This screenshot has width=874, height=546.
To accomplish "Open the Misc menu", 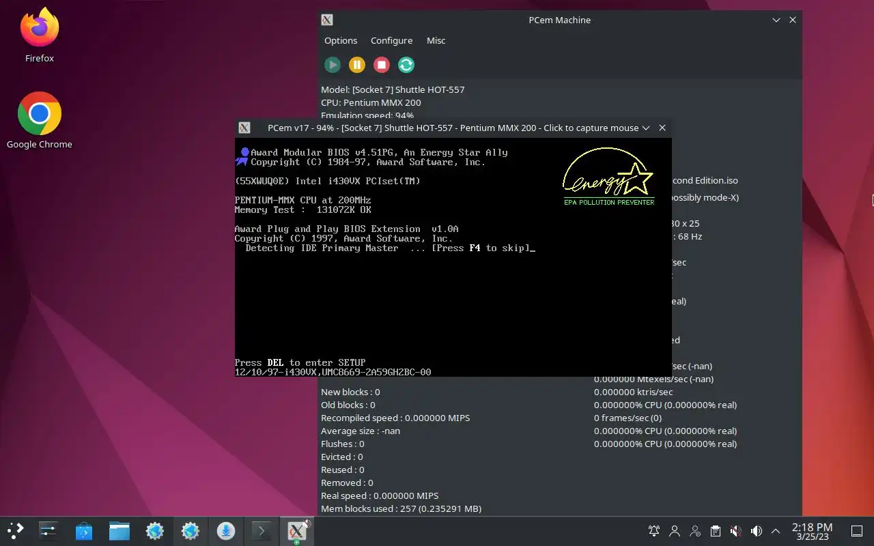I will [436, 40].
